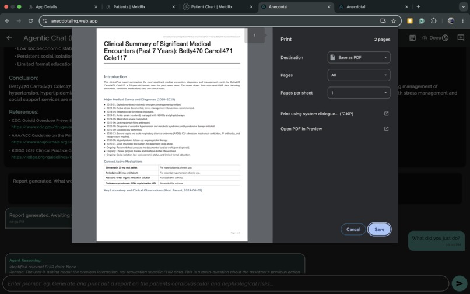The width and height of the screenshot is (470, 294).
Task: Open a new browser tab
Action: [x=418, y=6]
